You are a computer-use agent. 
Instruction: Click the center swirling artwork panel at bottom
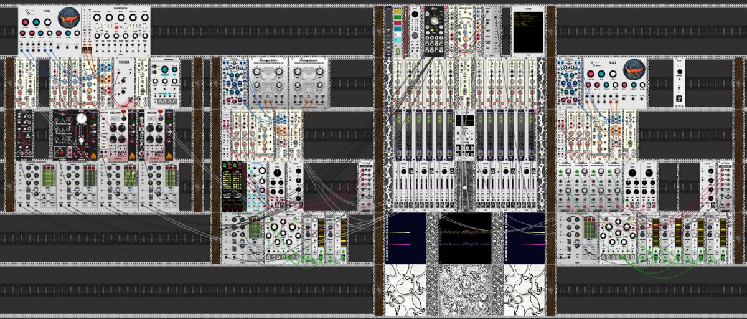[466, 290]
